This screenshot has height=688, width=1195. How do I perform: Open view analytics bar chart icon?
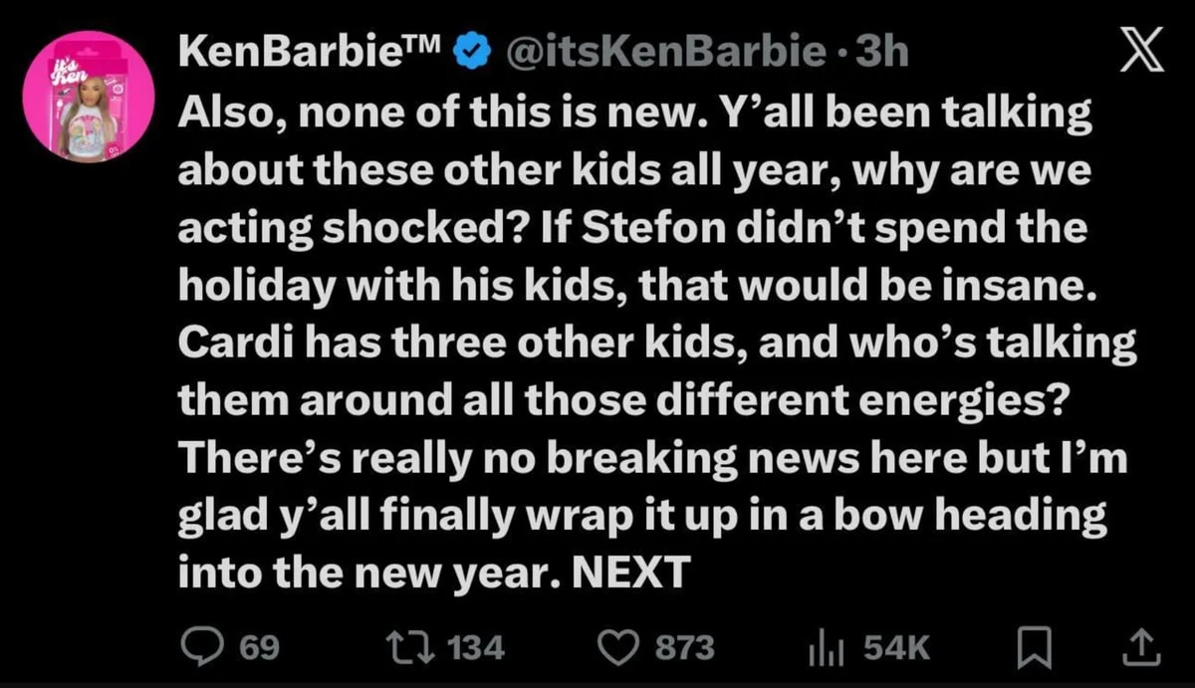click(827, 648)
